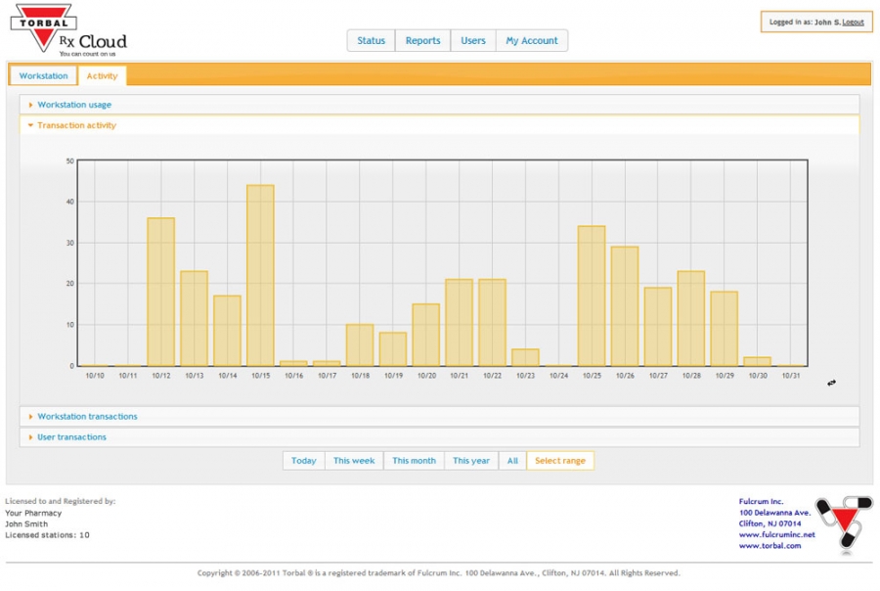Image resolution: width=880 pixels, height=591 pixels.
Task: Filter activity to This year
Action: (x=471, y=461)
